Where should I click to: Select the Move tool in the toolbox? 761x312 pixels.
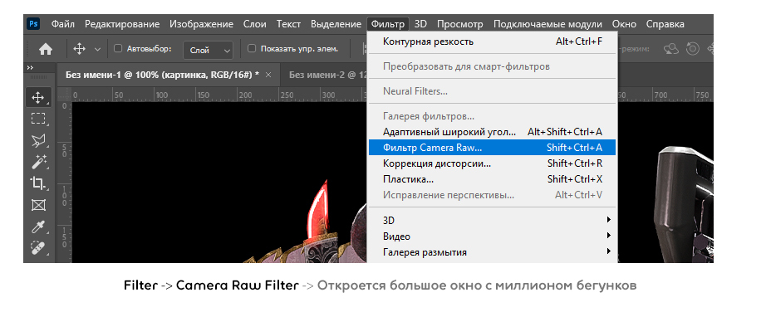pos(38,97)
